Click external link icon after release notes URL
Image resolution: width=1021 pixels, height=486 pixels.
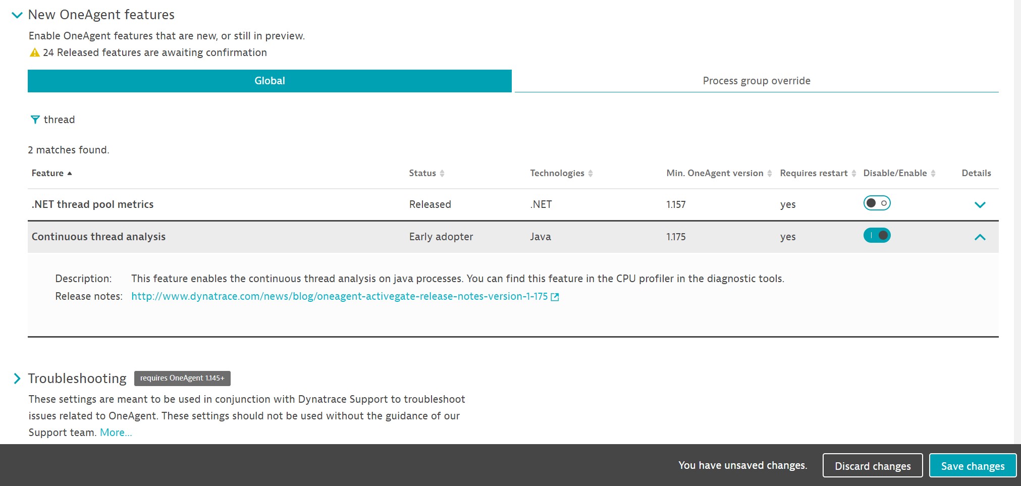coord(555,297)
